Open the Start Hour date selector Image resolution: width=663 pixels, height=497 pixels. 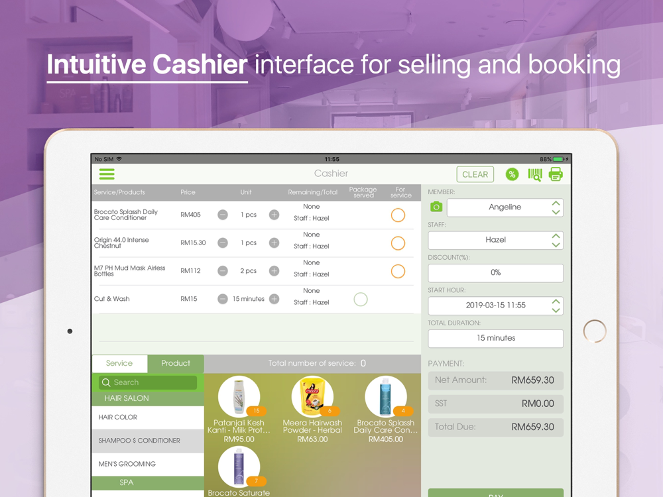click(x=495, y=305)
